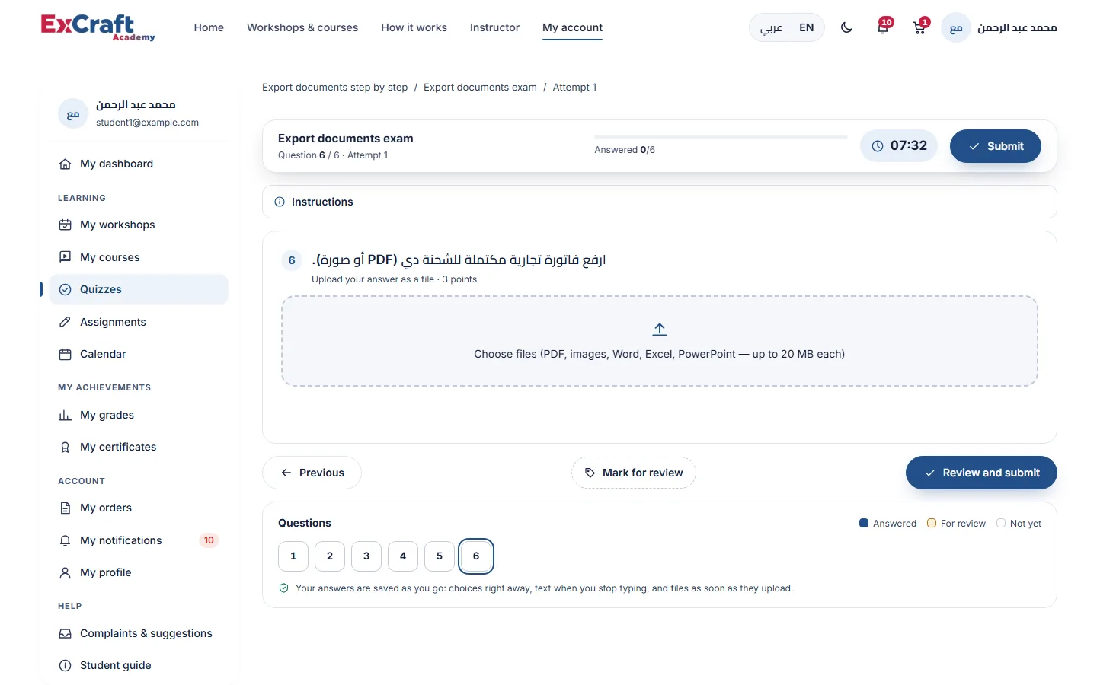Mark question 6 for review
This screenshot has height=685, width=1097.
click(634, 473)
